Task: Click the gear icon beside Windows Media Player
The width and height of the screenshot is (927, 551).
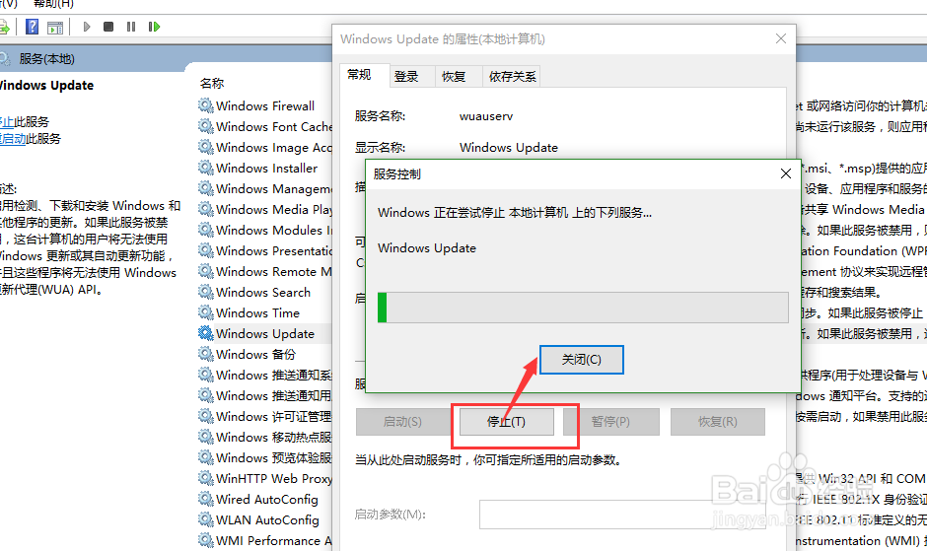Action: pos(206,209)
